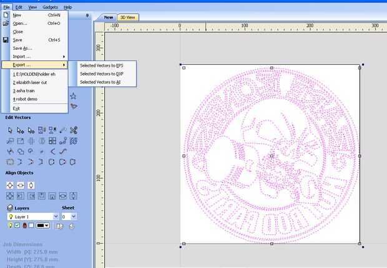Image resolution: width=387 pixels, height=268 pixels.
Task: Click the Align Bottom edges icon
Action: (x=52, y=196)
